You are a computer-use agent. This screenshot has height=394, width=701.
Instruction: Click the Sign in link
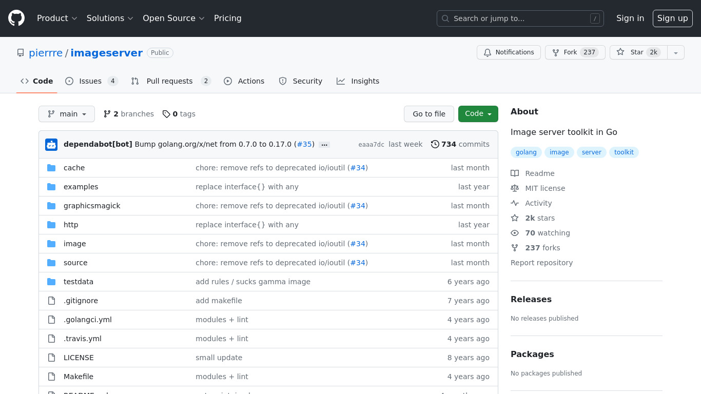point(630,18)
